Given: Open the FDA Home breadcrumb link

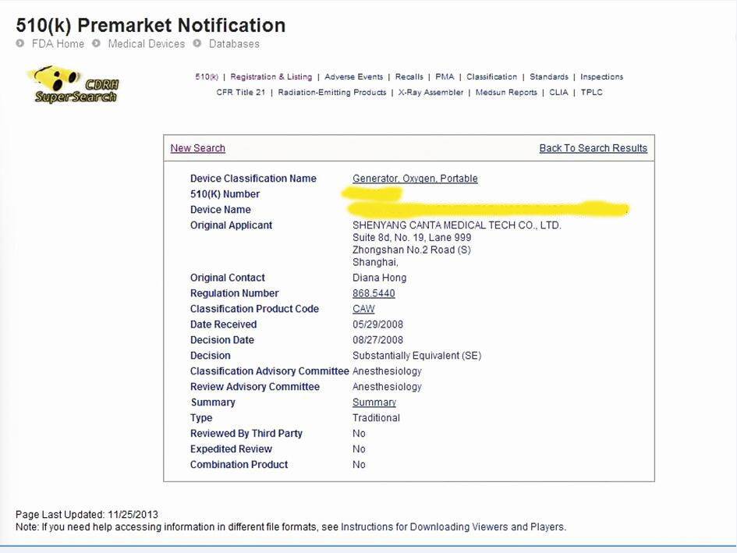Looking at the screenshot, I should [x=58, y=44].
